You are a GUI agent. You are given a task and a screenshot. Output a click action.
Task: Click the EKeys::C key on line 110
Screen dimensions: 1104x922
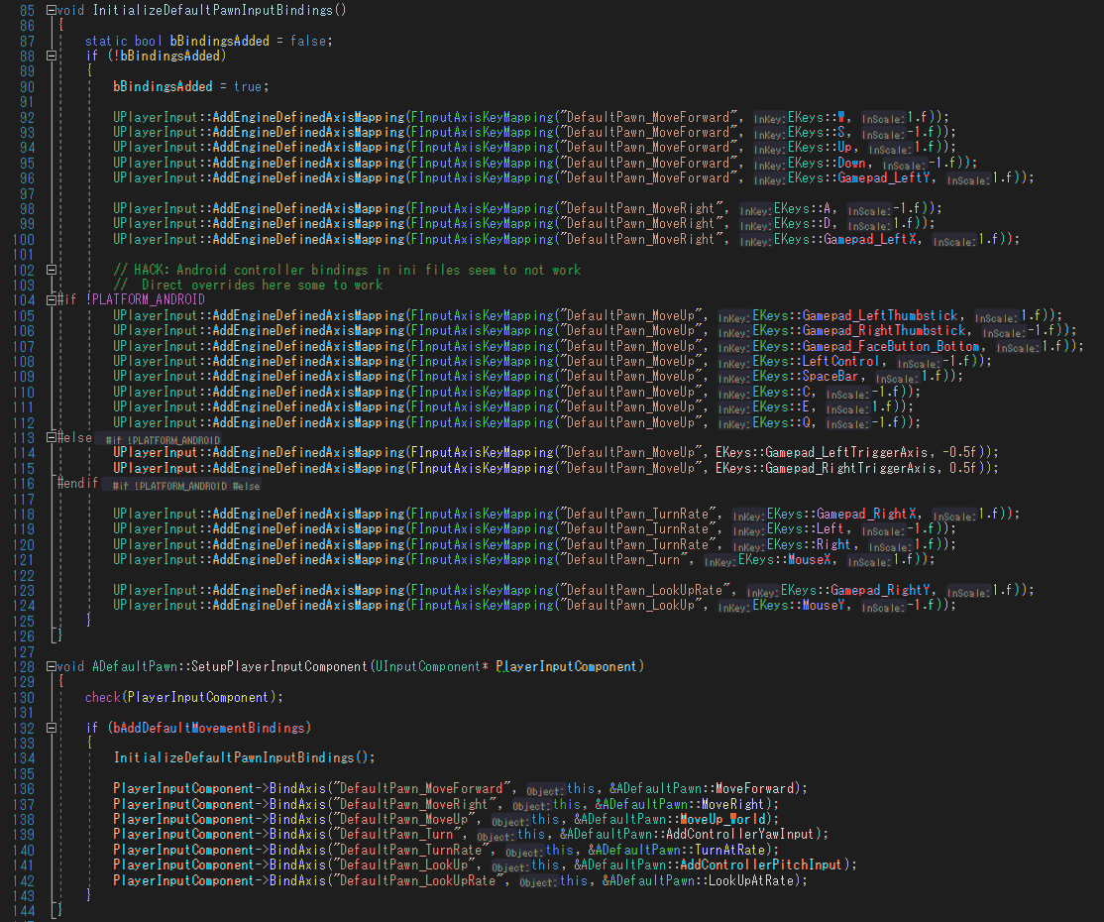781,392
